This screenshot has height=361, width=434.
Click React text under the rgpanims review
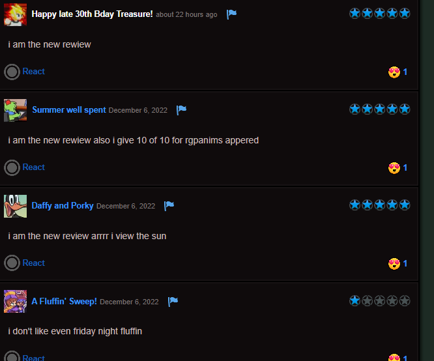(33, 167)
